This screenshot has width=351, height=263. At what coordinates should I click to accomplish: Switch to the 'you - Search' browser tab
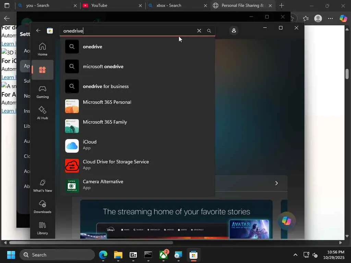point(47,5)
